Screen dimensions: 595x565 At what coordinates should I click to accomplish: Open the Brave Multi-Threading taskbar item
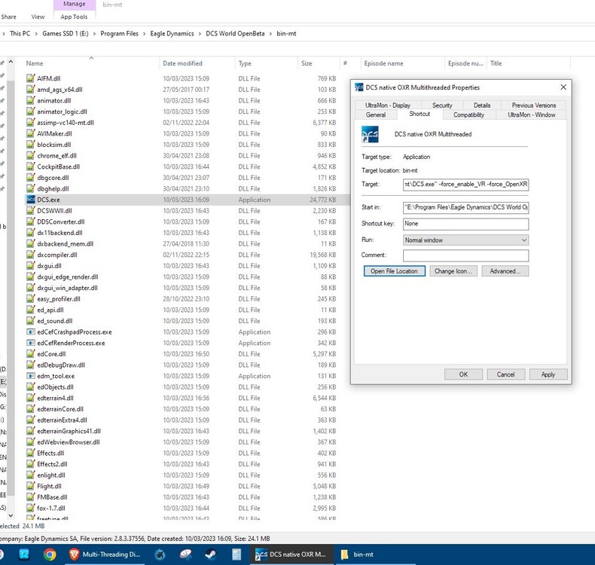(105, 554)
